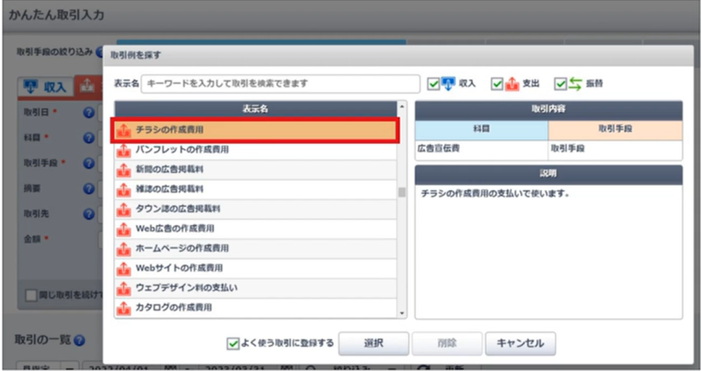This screenshot has width=701, height=371.
Task: Click help icon next to 取引の一覧
Action: click(79, 340)
